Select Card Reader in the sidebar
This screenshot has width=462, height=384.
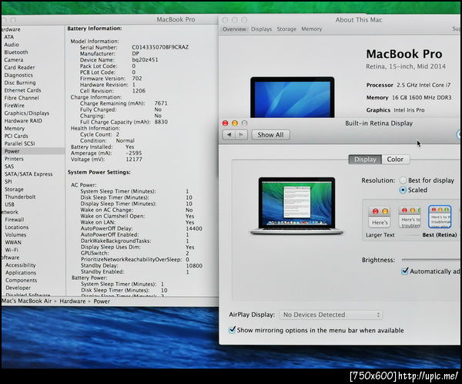pos(19,68)
